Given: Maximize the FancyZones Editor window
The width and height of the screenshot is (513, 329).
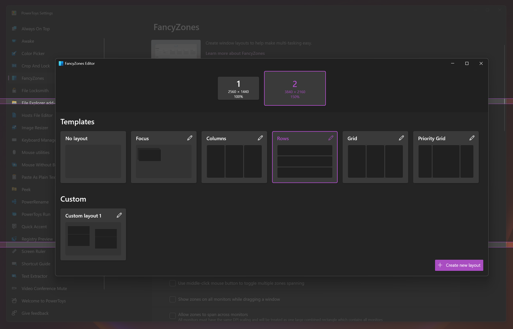Looking at the screenshot, I should pyautogui.click(x=467, y=63).
